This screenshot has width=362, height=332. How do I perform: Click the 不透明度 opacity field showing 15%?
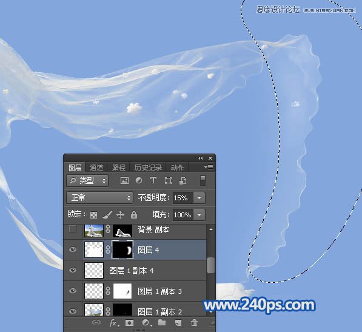(x=183, y=198)
